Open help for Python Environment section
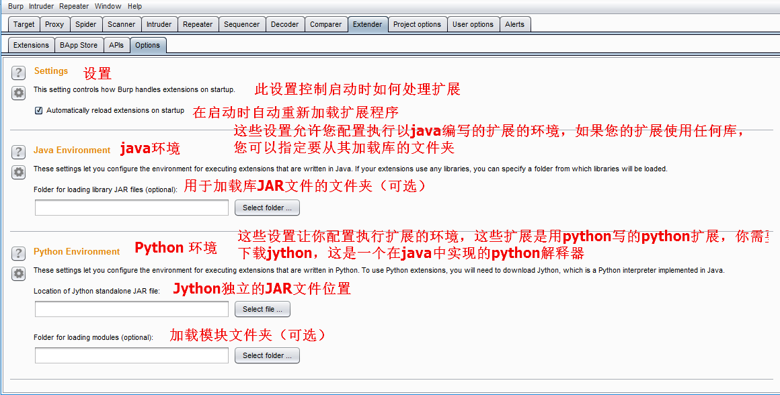Image resolution: width=780 pixels, height=395 pixels. (18, 253)
